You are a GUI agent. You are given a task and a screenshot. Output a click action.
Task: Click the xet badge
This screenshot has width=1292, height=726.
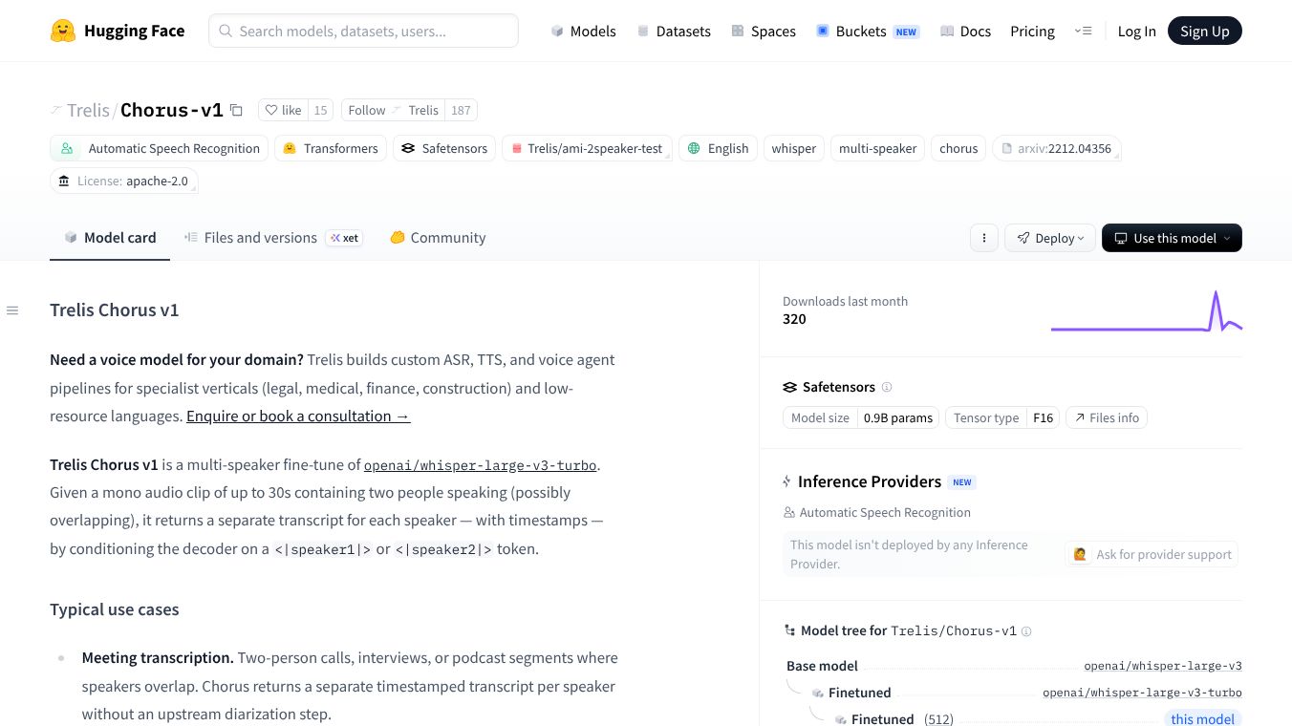coord(344,238)
